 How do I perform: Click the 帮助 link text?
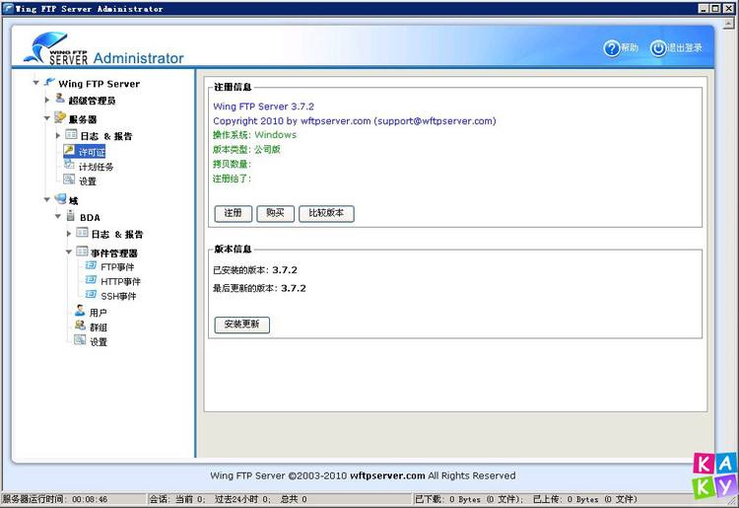[x=630, y=47]
